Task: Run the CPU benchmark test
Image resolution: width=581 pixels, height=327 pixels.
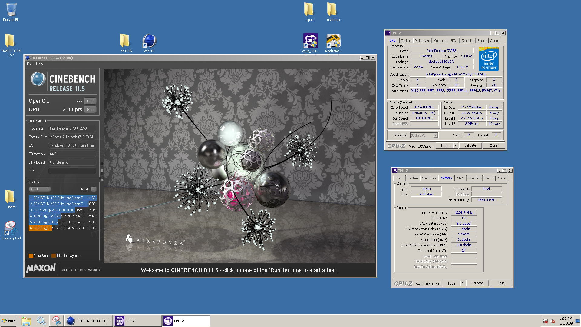Action: [90, 110]
